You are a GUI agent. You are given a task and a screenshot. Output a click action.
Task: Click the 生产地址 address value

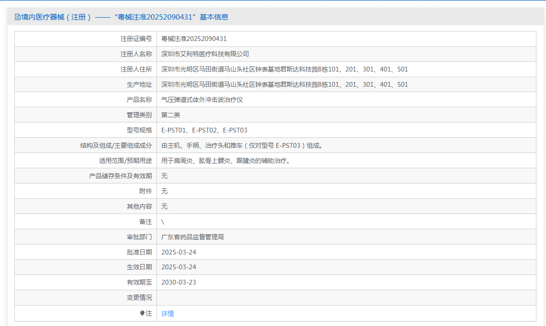pyautogui.click(x=284, y=84)
